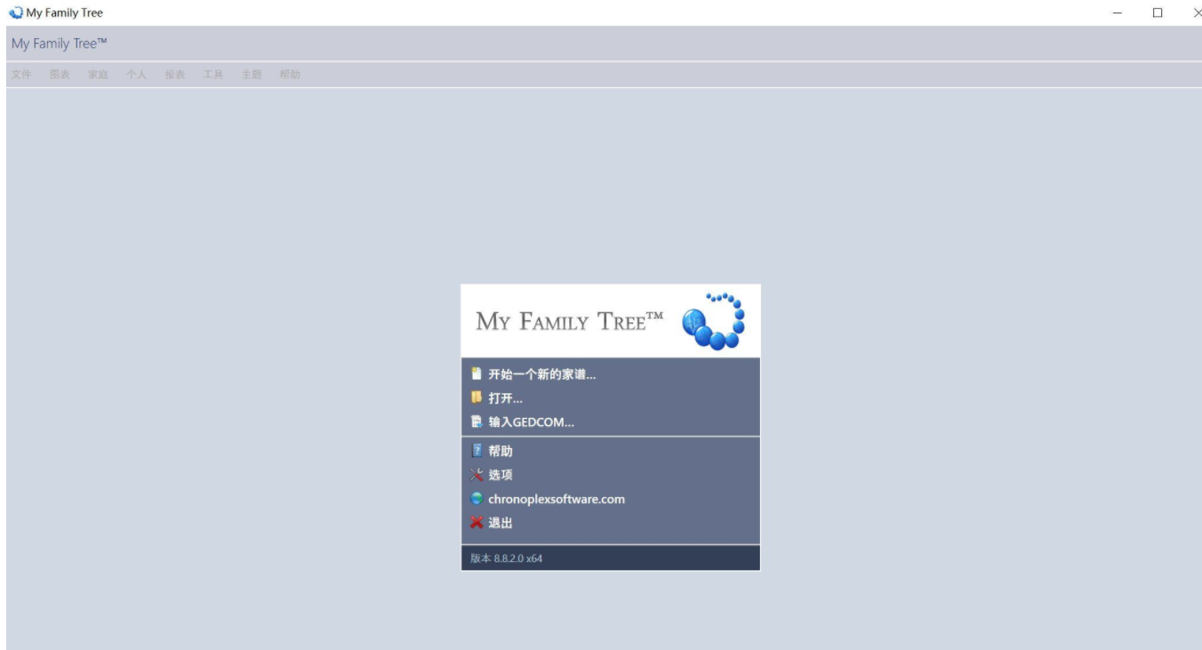Click the 版本 8.8.2.0 x64 version text

[x=507, y=558]
